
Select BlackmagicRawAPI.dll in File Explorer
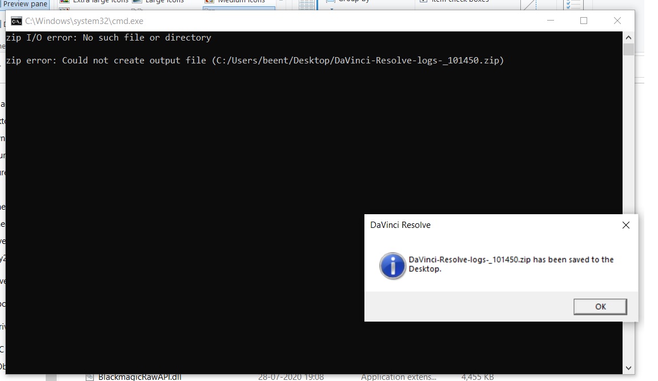140,377
